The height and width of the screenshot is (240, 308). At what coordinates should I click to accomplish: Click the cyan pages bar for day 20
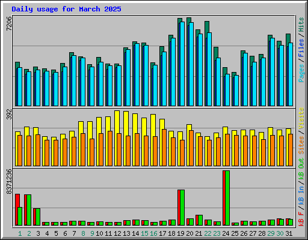point(191,64)
